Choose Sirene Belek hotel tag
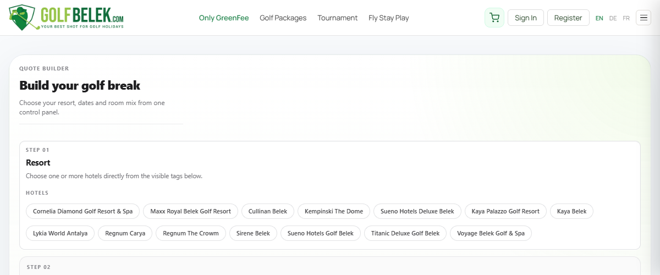The width and height of the screenshot is (660, 275). (x=254, y=233)
